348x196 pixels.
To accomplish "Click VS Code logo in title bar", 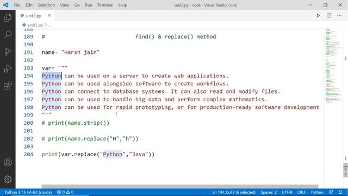I will point(5,5).
